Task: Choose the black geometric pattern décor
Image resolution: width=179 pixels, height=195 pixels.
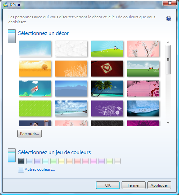Action: click(107, 123)
